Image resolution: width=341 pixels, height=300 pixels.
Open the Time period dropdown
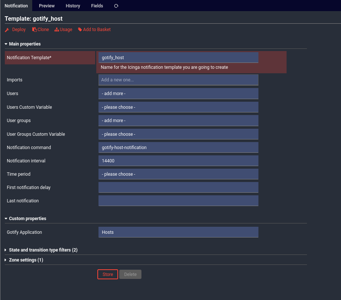coord(178,174)
